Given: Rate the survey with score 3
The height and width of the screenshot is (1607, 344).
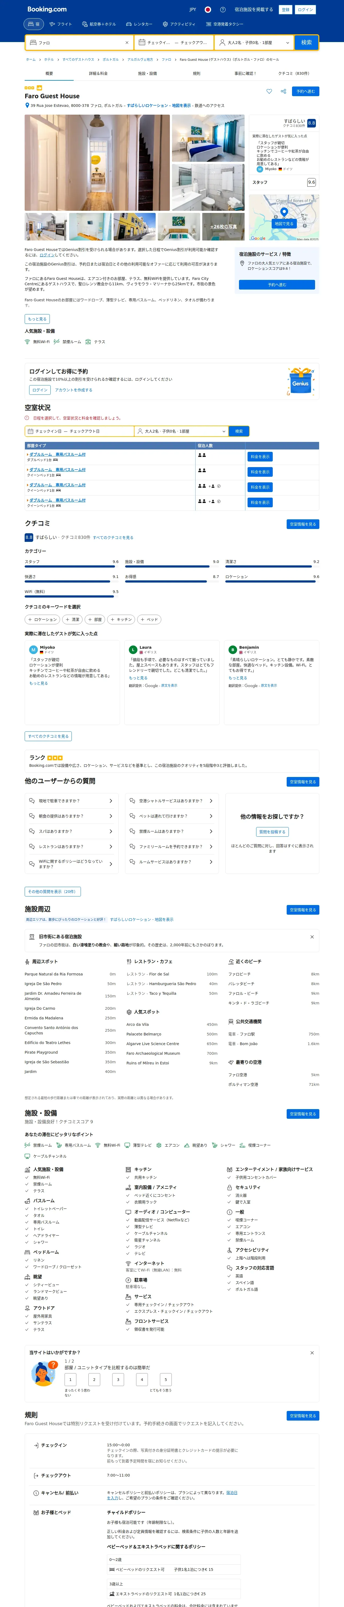Looking at the screenshot, I should (x=118, y=1379).
